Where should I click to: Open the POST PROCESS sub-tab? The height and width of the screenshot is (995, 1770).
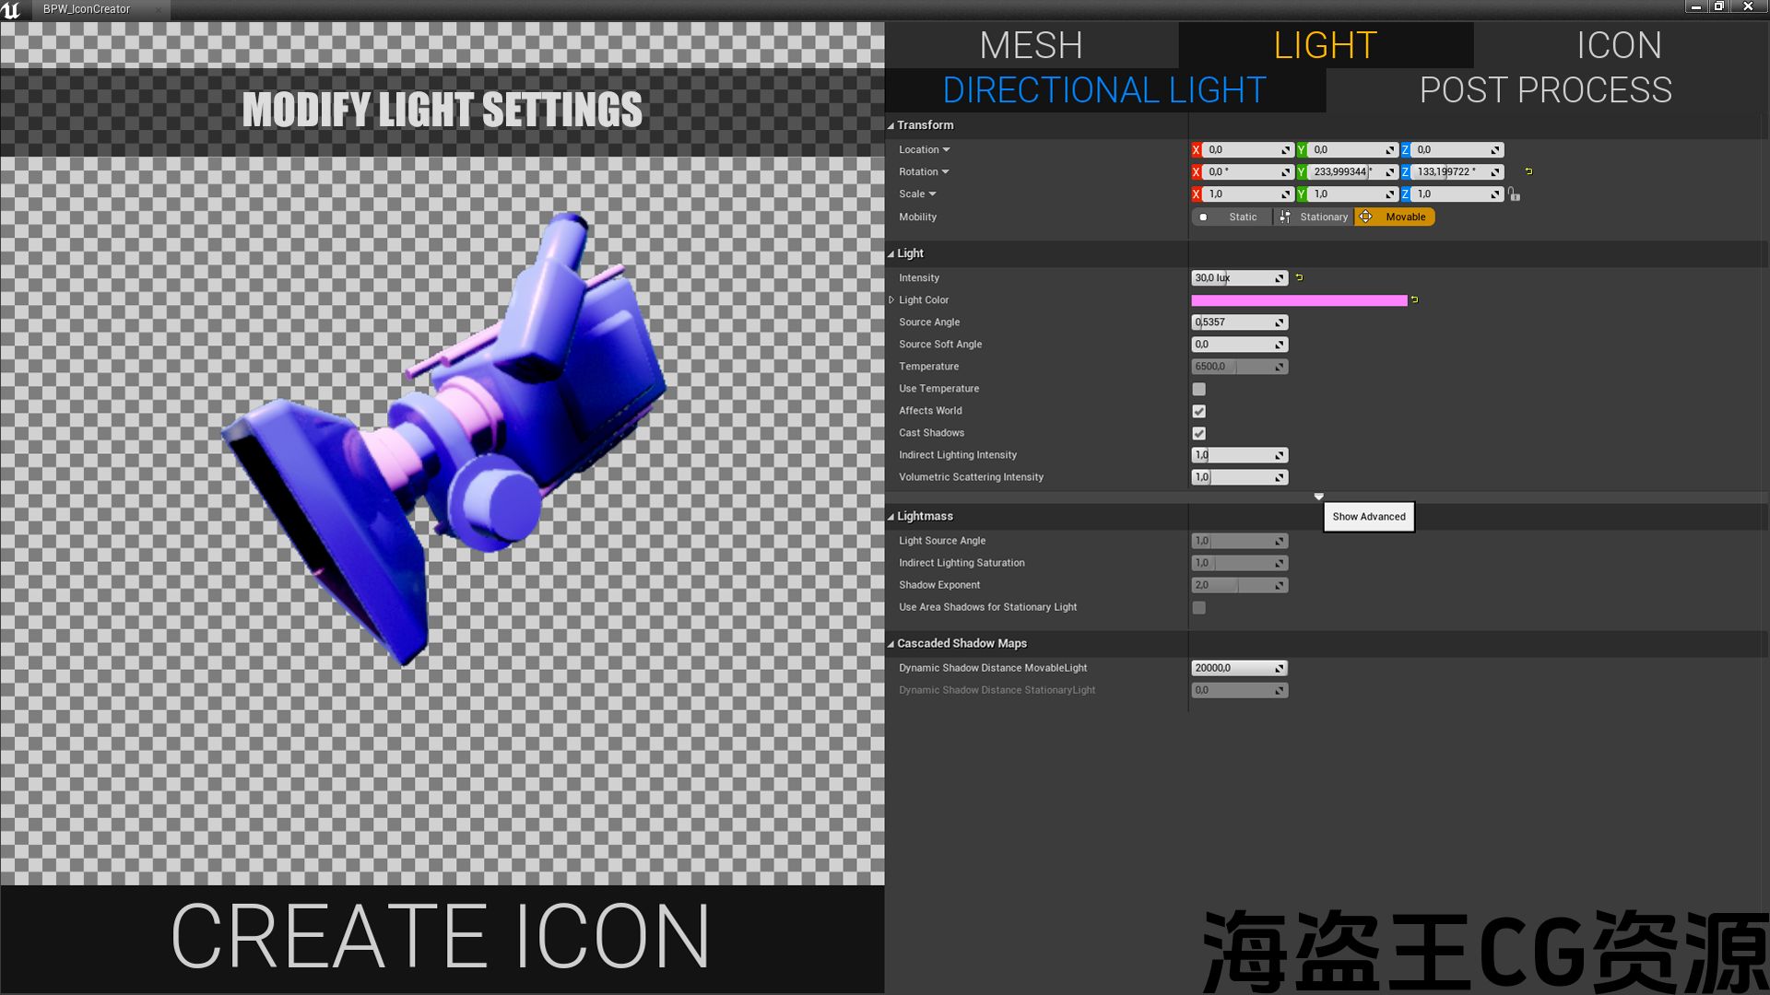(1545, 90)
